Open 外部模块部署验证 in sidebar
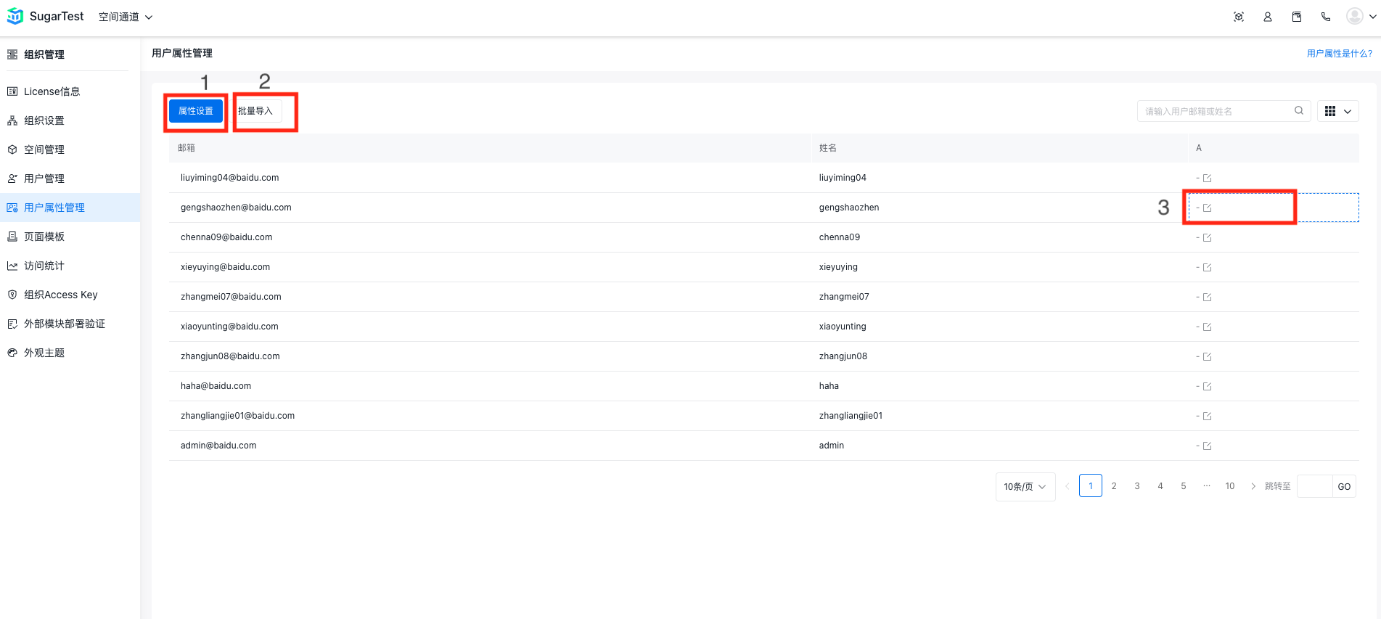1381x619 pixels. (70, 324)
